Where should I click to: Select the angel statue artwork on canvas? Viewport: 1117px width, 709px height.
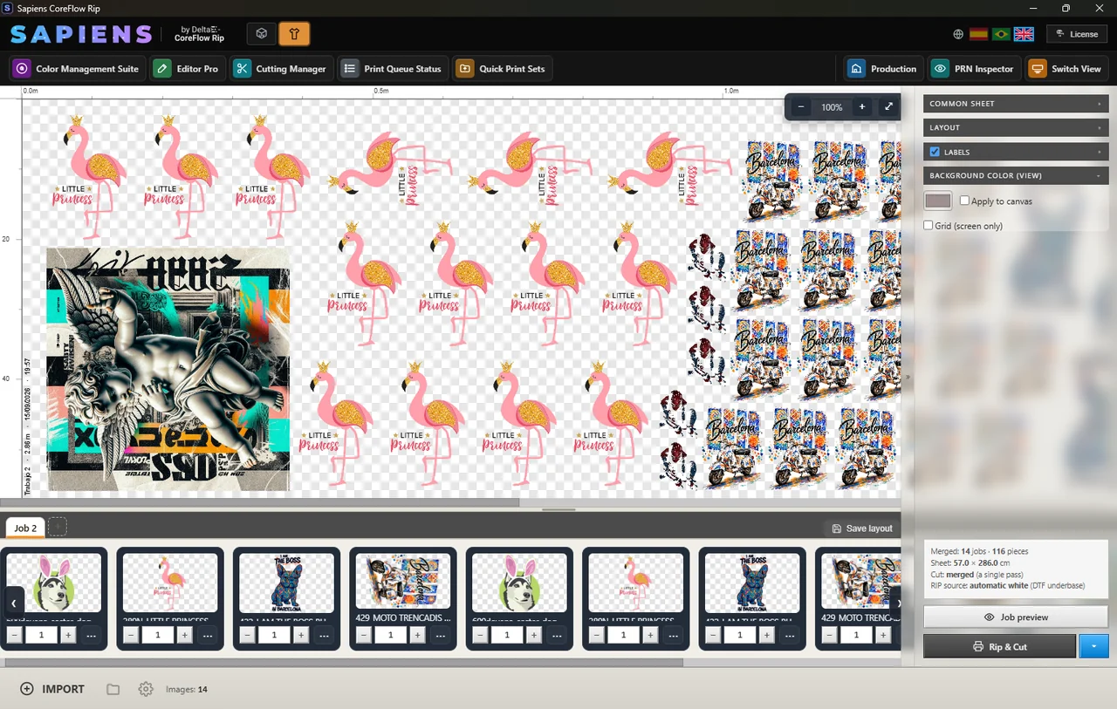(168, 369)
